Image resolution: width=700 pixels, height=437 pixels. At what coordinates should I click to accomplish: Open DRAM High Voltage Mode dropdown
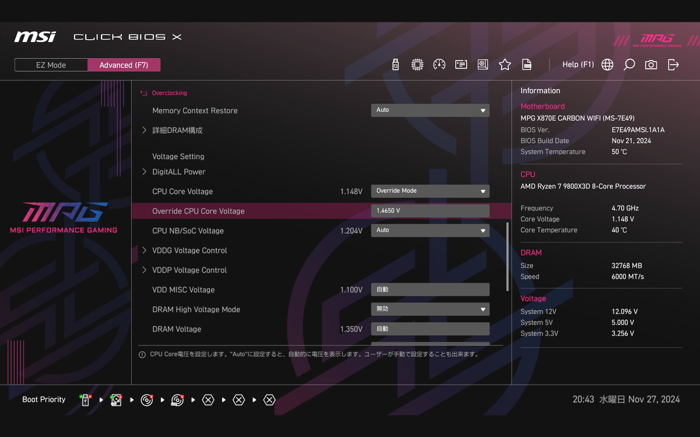[x=430, y=309]
